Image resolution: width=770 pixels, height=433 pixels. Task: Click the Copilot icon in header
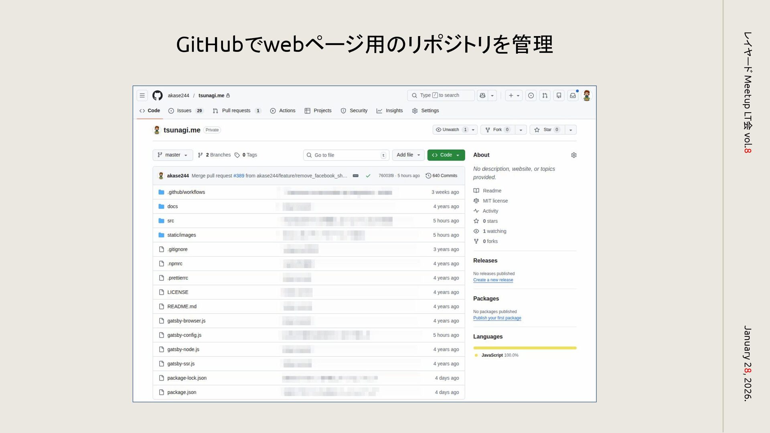[x=482, y=95]
